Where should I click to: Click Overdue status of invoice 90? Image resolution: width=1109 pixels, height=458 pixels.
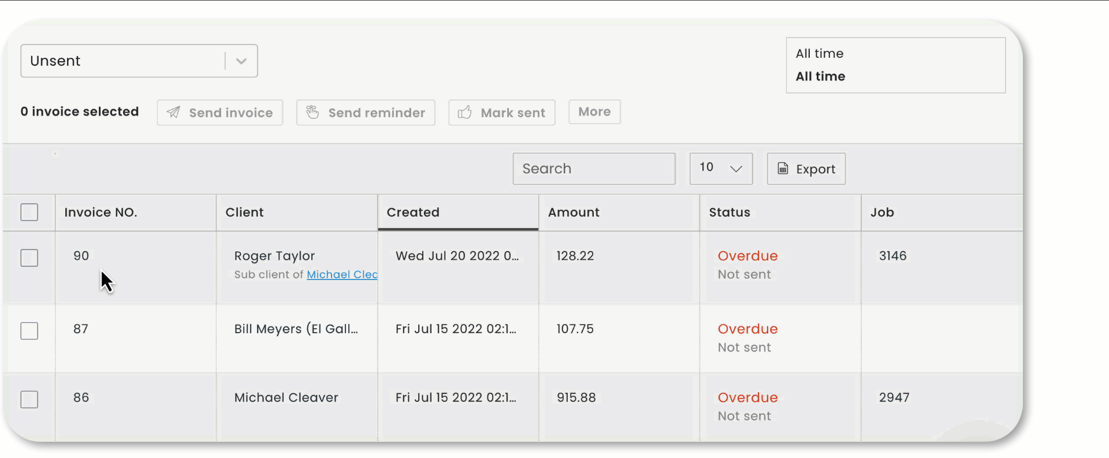click(x=747, y=256)
